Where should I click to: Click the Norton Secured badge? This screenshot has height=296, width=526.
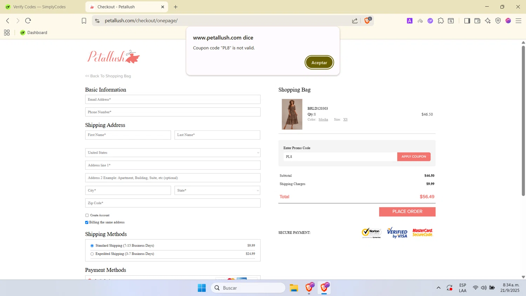coord(372,233)
